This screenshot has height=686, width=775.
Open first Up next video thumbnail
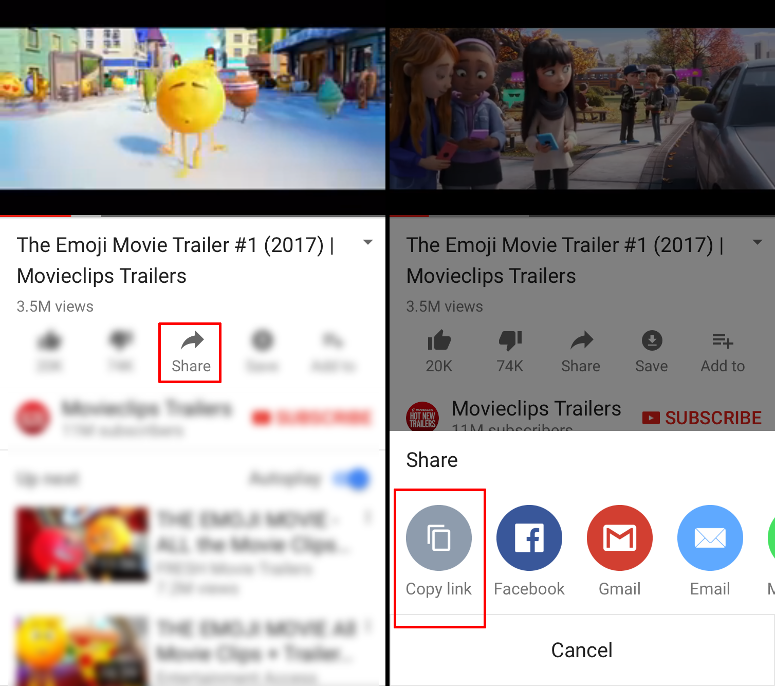82,544
